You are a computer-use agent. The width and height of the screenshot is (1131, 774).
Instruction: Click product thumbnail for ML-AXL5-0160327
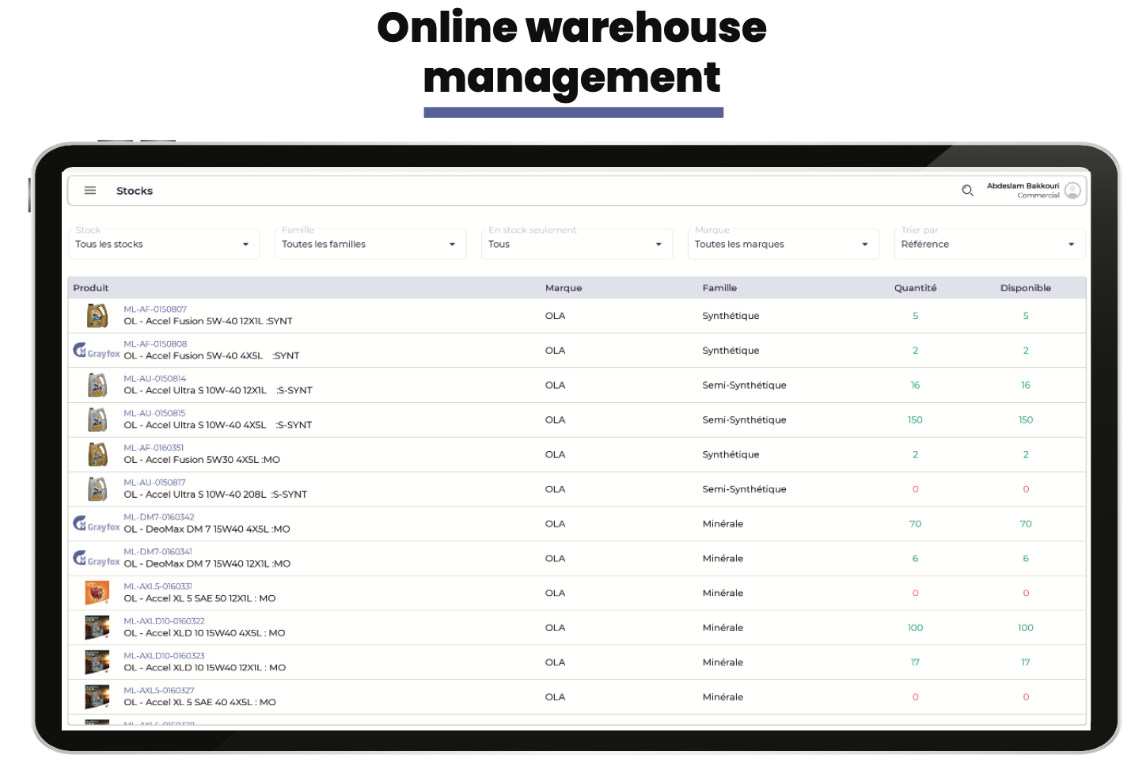pos(97,697)
